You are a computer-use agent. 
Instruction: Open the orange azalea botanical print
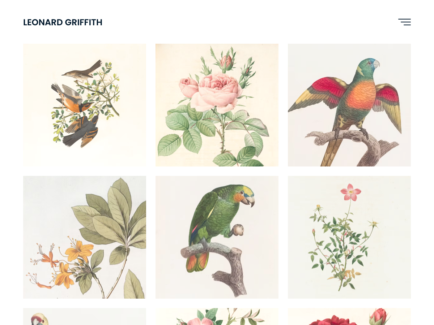[85, 237]
